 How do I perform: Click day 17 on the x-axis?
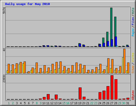tap(72, 103)
